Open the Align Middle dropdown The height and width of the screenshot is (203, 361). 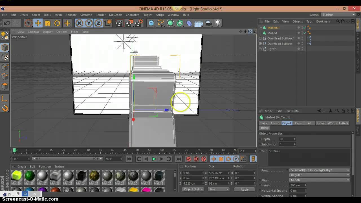(320, 180)
